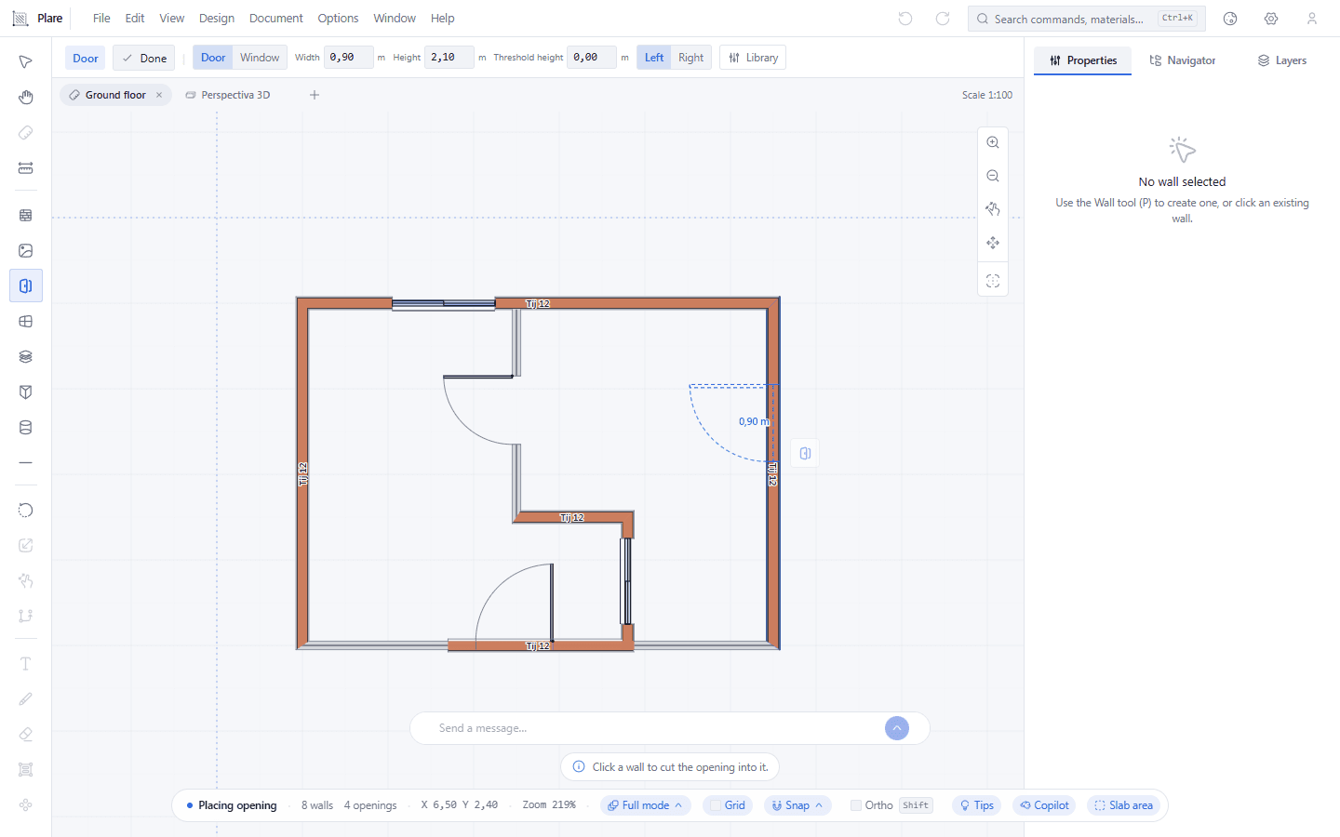Switch to the Perspectiva 3D tab
The height and width of the screenshot is (837, 1340).
(x=228, y=95)
